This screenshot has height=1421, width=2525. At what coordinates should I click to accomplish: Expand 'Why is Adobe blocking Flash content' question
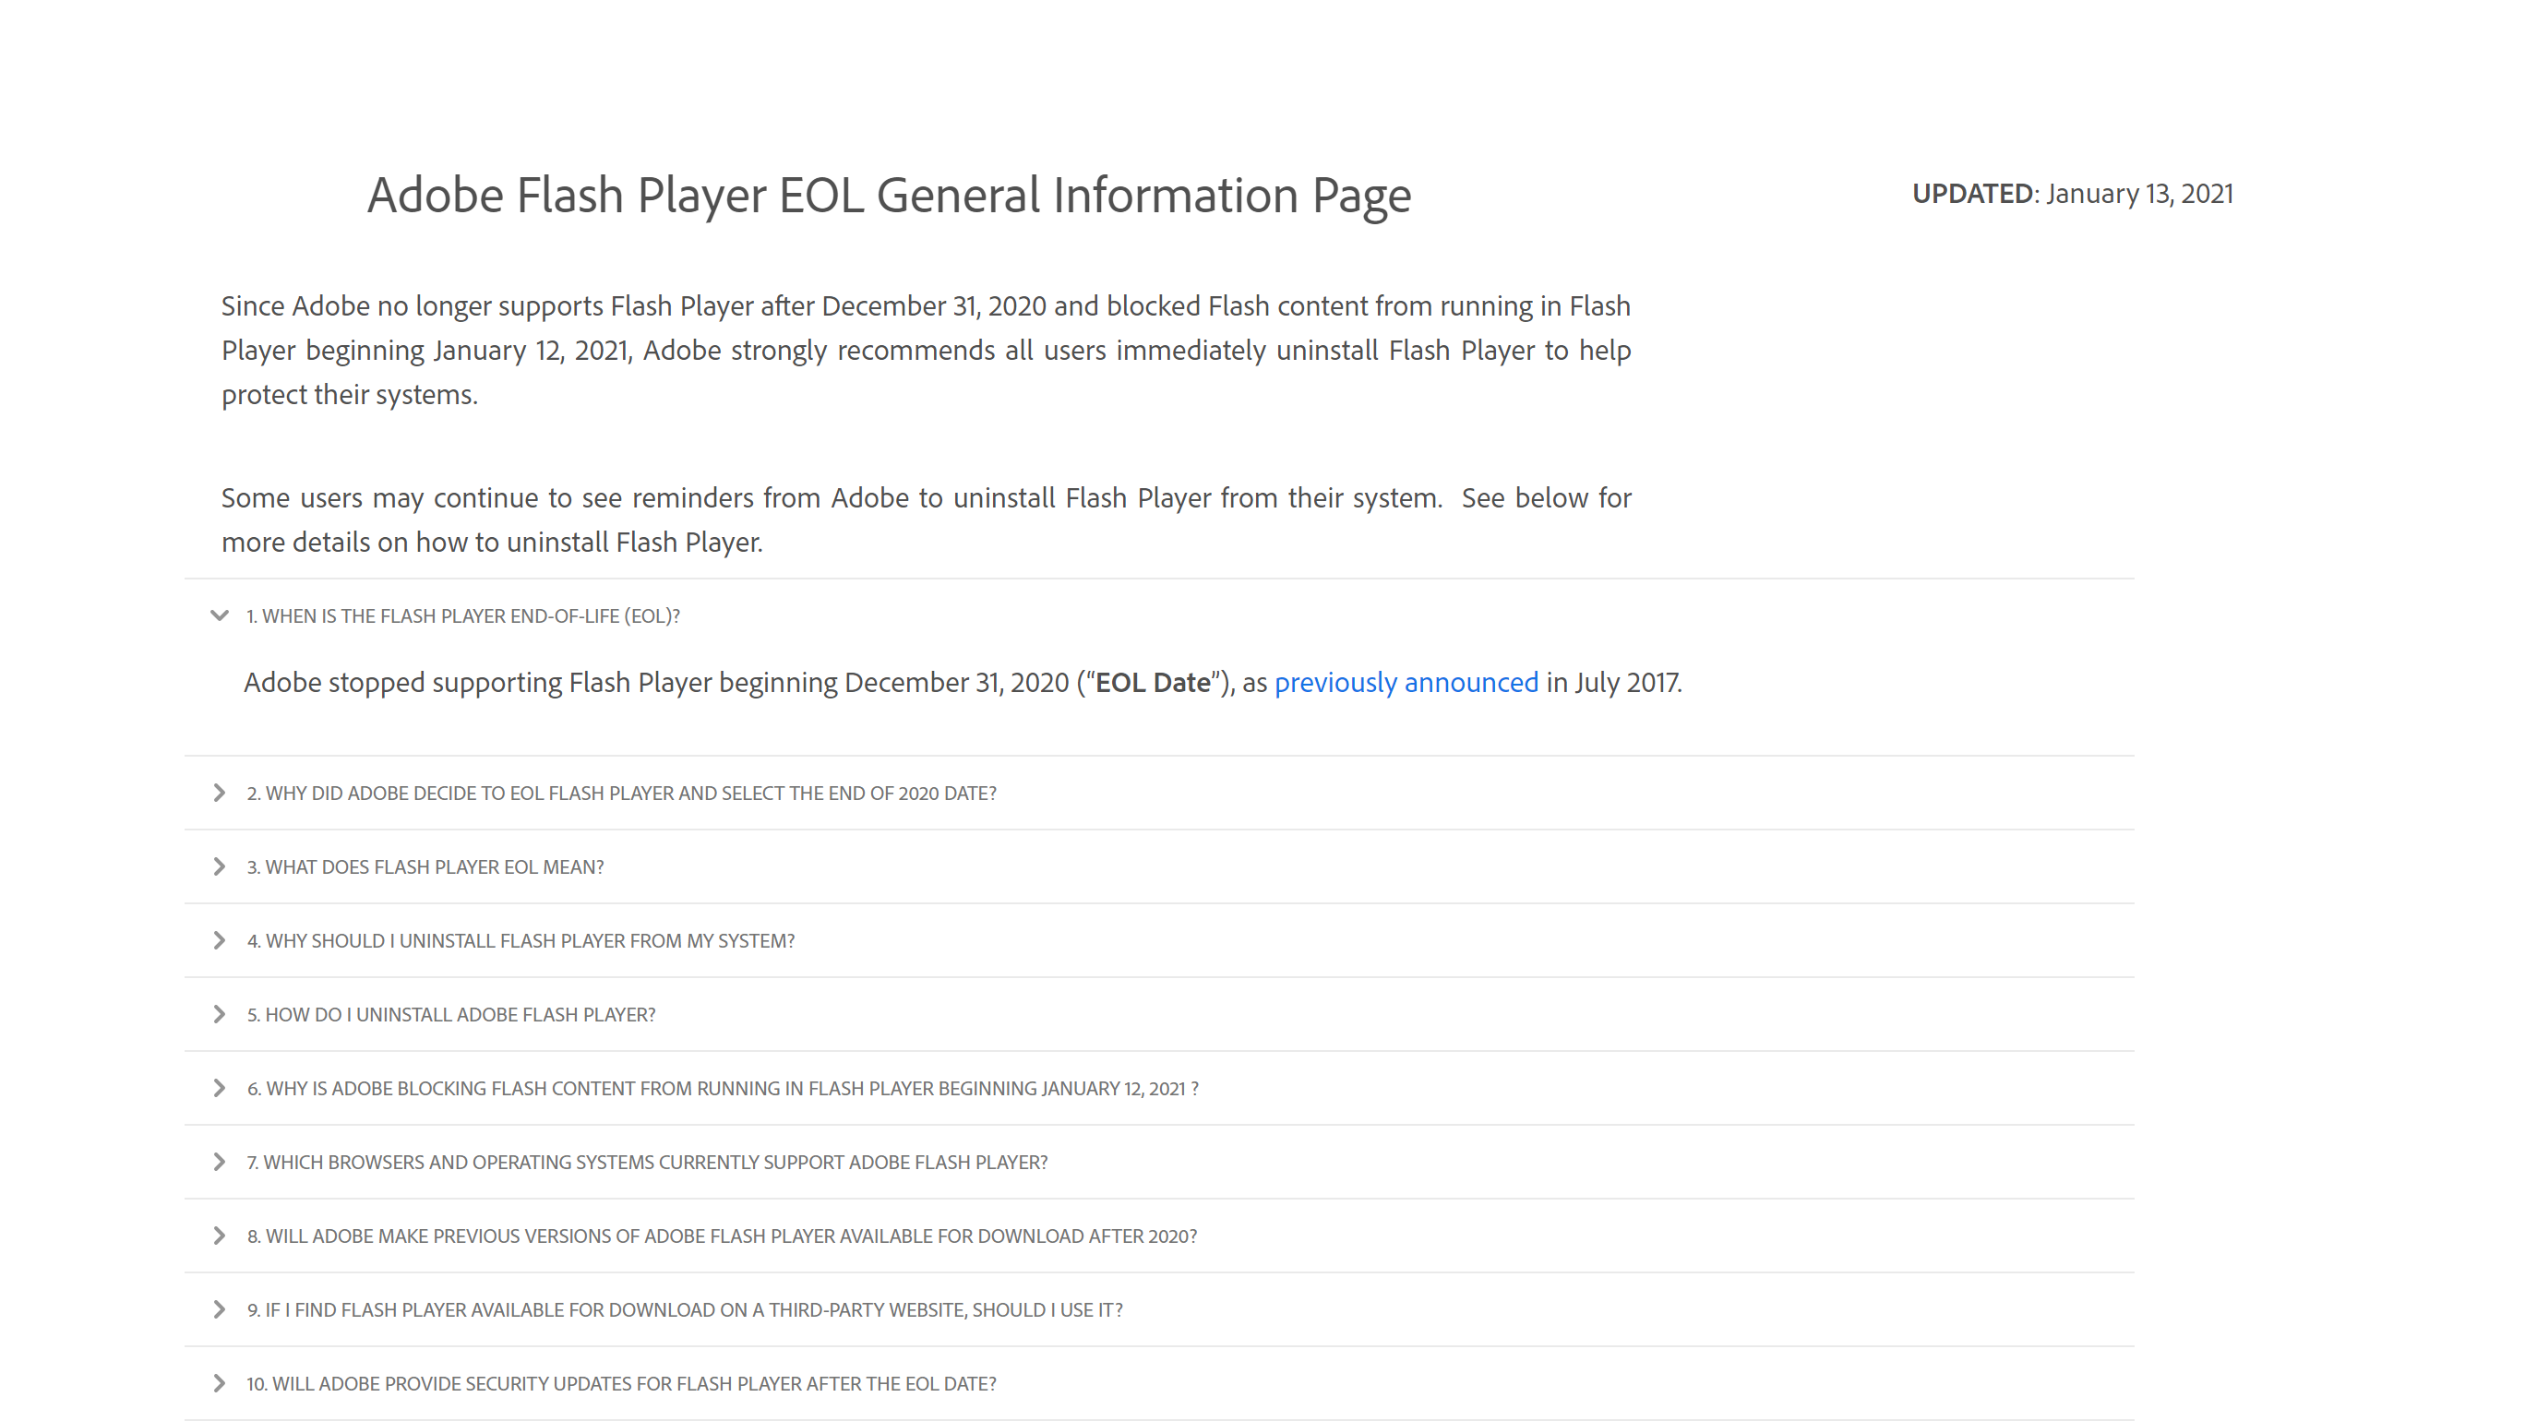point(723,1088)
